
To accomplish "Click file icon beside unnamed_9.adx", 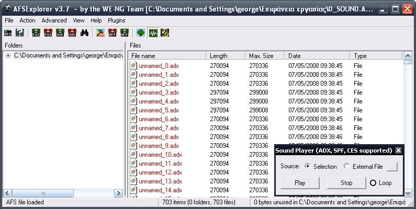I will coord(133,146).
